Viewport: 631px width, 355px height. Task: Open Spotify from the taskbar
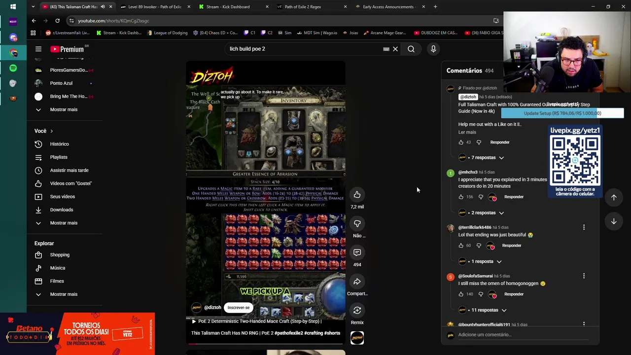13,68
